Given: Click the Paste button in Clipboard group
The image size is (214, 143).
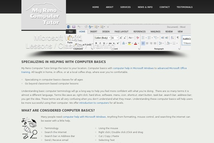Looking at the screenshot, I should point(70,40).
